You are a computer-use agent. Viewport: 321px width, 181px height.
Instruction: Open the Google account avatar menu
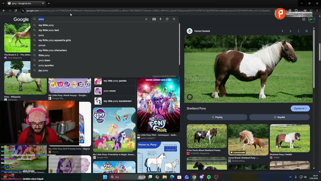point(312,19)
